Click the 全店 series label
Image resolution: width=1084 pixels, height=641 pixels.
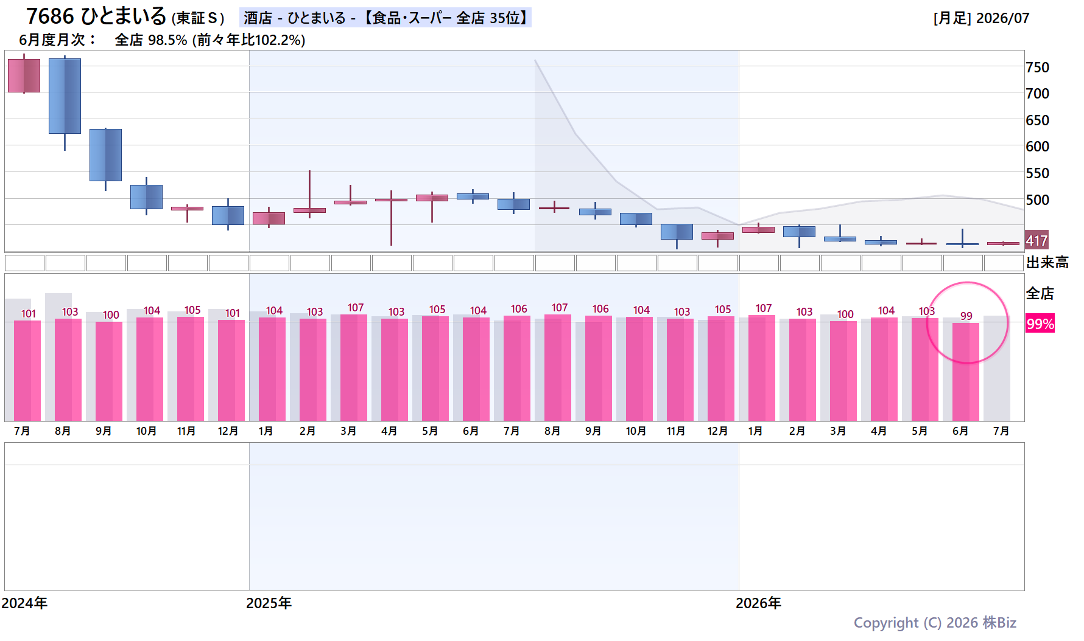click(1040, 294)
